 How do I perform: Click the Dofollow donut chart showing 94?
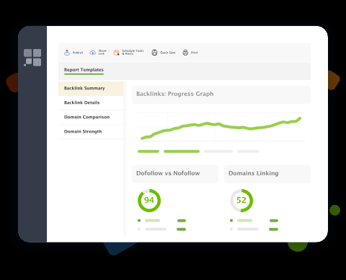[x=149, y=201]
